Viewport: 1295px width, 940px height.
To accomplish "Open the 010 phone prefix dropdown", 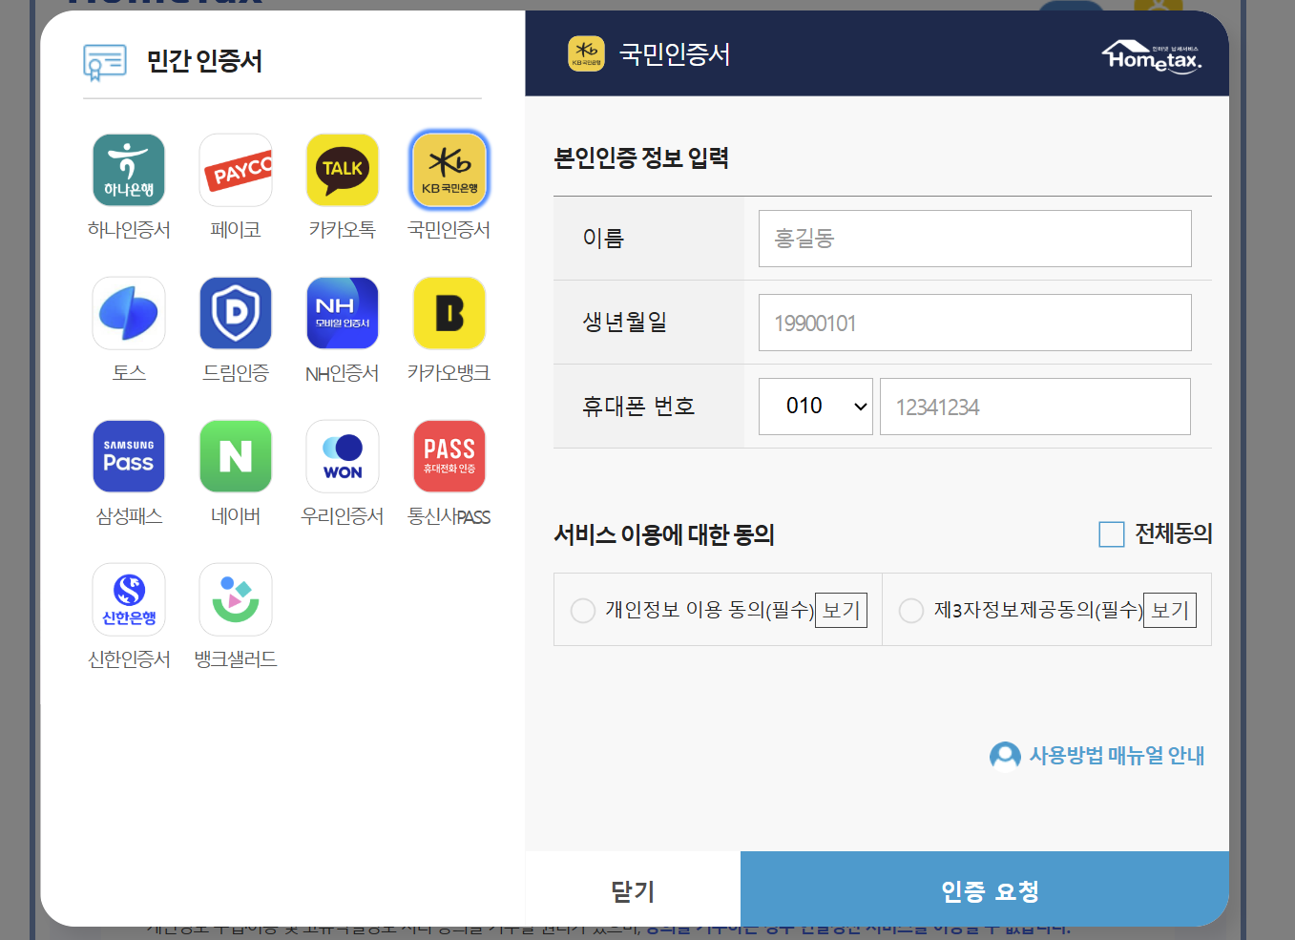I will 816,407.
